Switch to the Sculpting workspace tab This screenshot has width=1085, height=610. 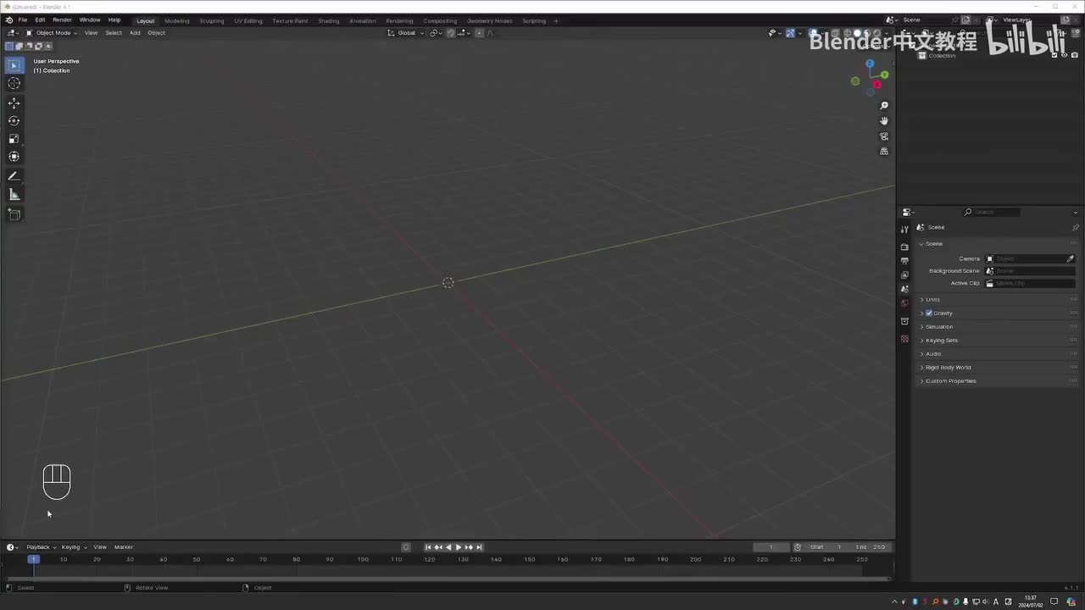[212, 20]
